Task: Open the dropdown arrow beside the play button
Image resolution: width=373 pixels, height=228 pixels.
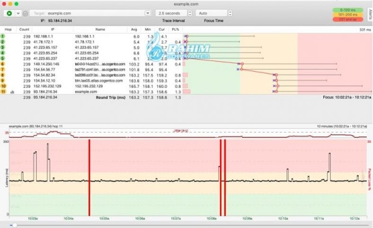Action: 18,13
